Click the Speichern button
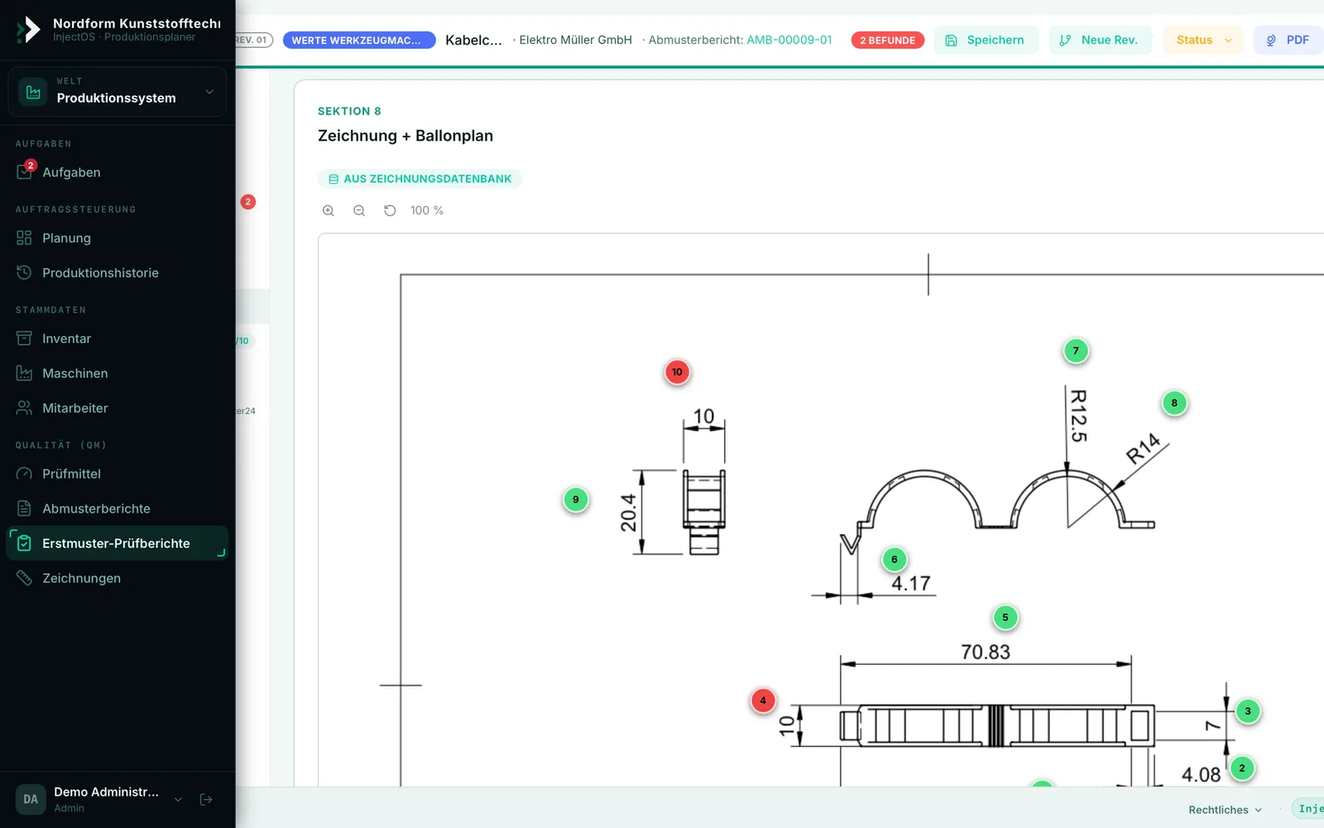 point(986,40)
